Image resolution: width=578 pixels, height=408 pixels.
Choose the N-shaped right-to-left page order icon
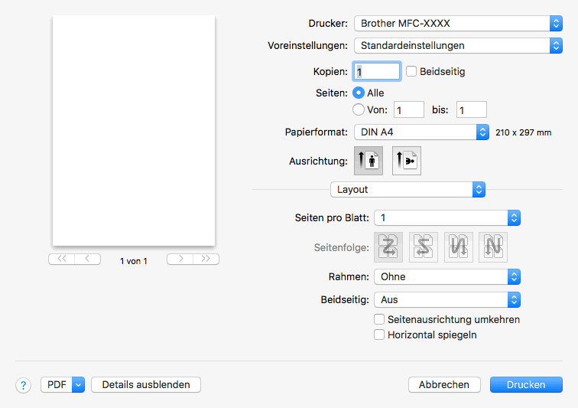(493, 247)
